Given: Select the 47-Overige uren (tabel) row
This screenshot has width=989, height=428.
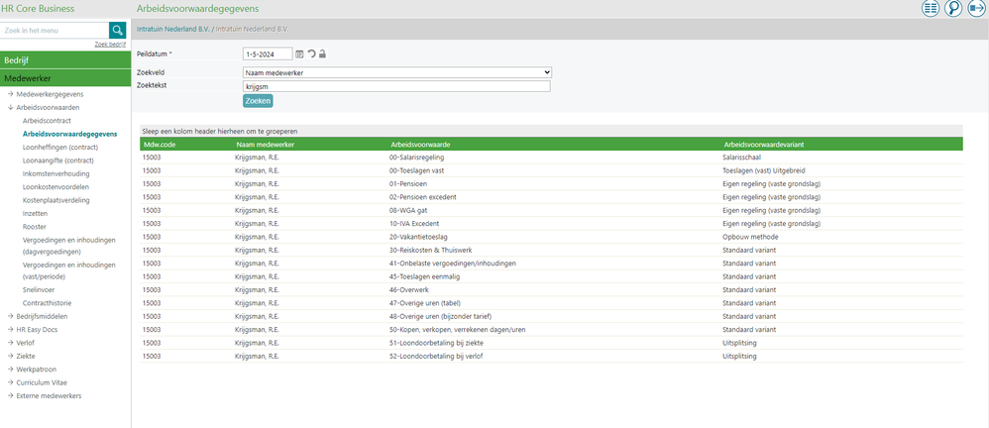Looking at the screenshot, I should click(551, 303).
